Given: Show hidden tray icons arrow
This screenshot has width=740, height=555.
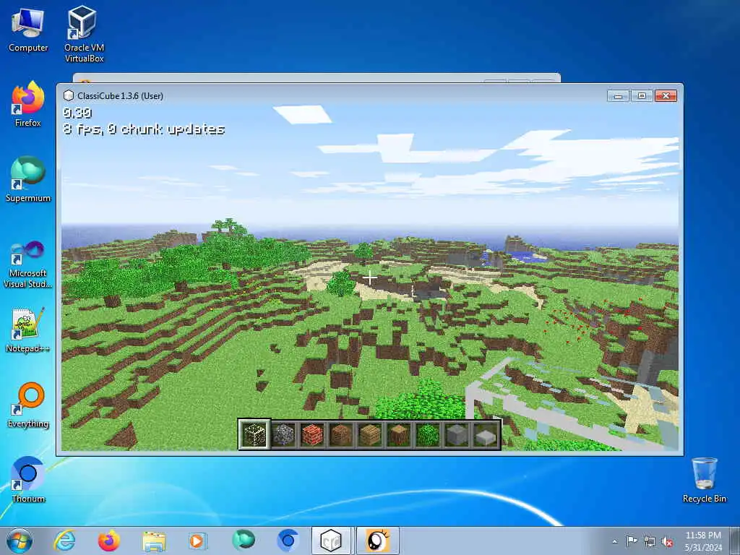Looking at the screenshot, I should pyautogui.click(x=614, y=541).
